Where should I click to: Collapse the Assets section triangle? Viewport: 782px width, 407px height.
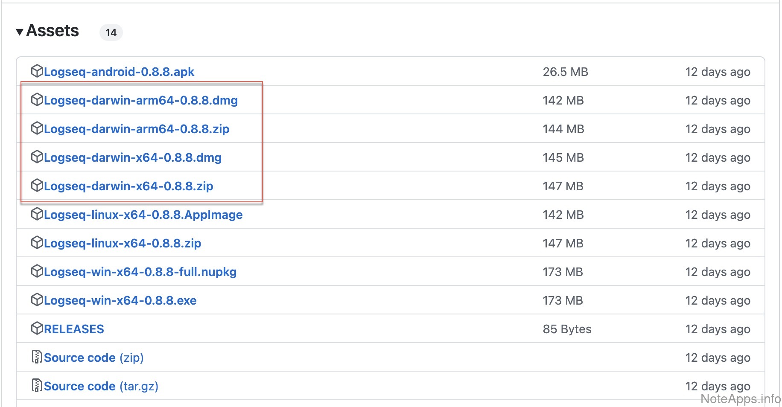coord(20,32)
